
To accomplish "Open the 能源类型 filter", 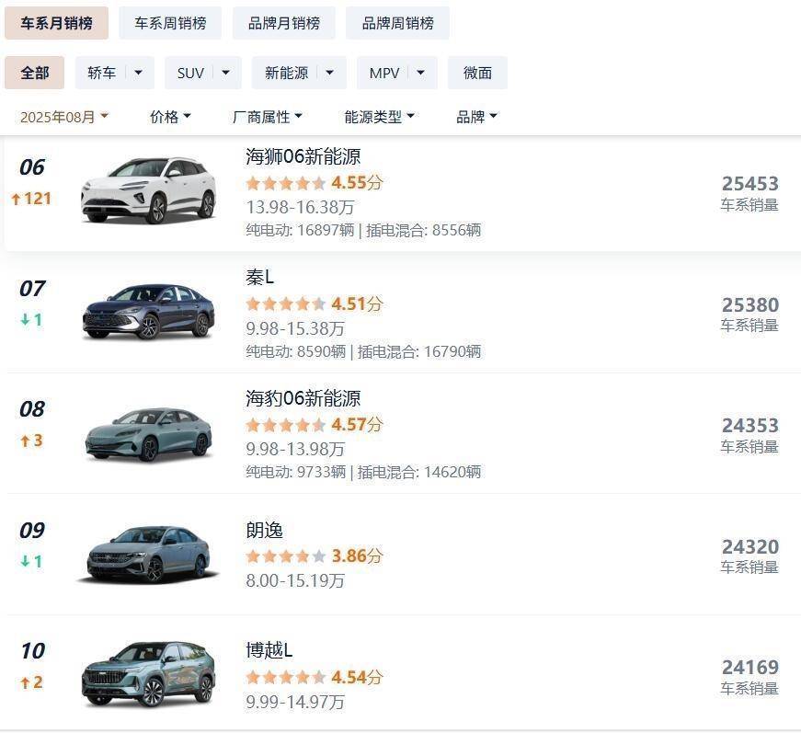I will click(379, 117).
